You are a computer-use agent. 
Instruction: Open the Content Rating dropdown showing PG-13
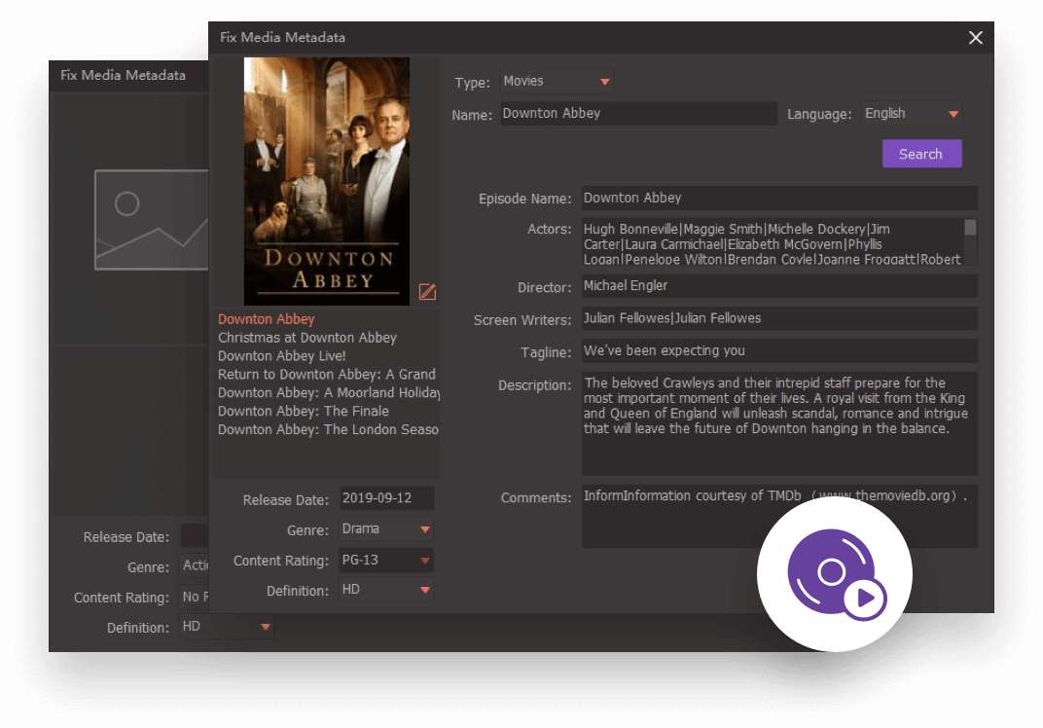386,561
